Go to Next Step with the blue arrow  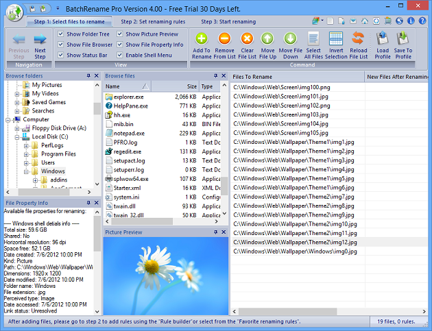40,39
